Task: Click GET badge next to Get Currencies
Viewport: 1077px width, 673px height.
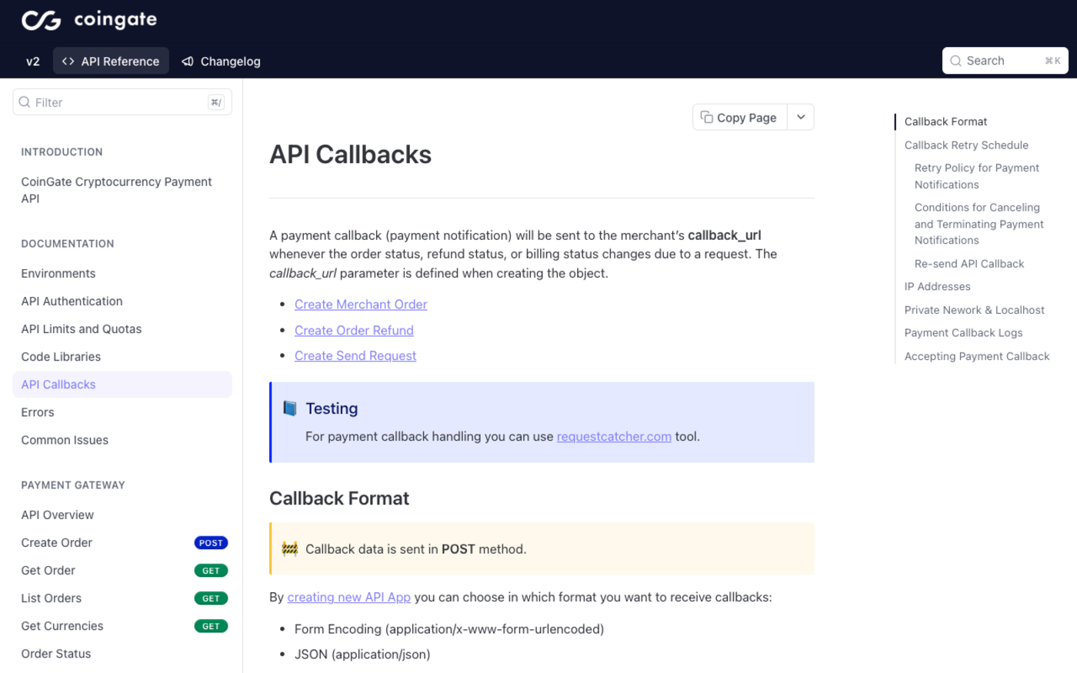Action: point(211,626)
